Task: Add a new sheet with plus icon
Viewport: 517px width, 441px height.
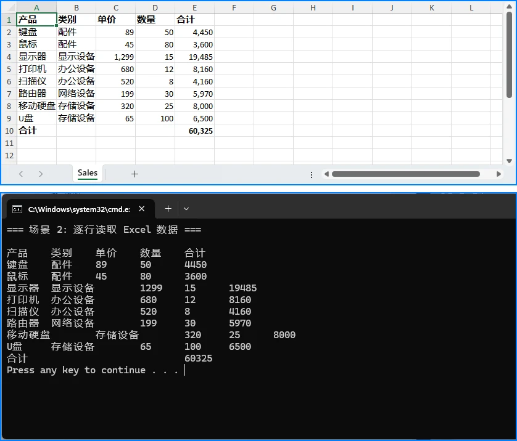Action: tap(134, 174)
